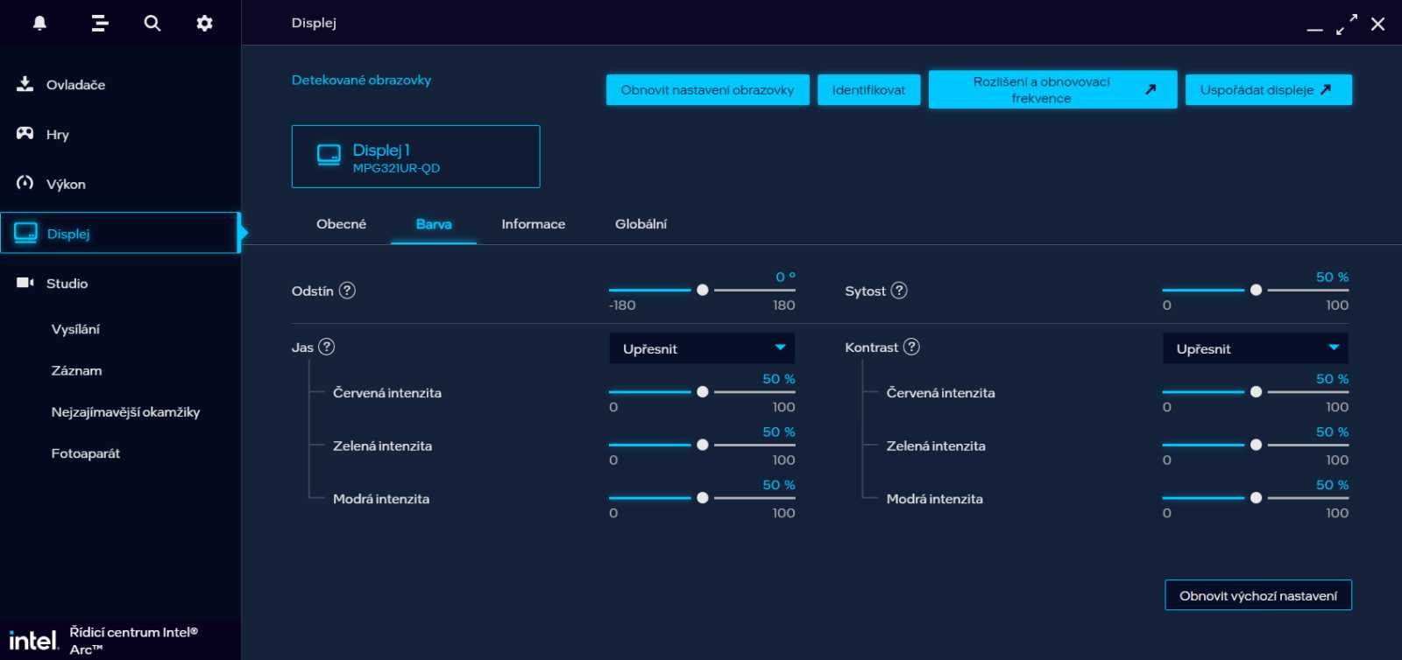Click the Výkon gauge icon
This screenshot has width=1402, height=660.
point(25,183)
